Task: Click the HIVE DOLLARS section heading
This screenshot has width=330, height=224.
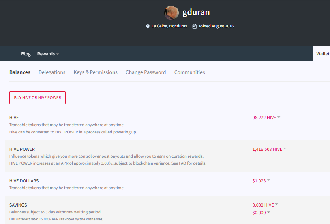Action: tap(24, 181)
